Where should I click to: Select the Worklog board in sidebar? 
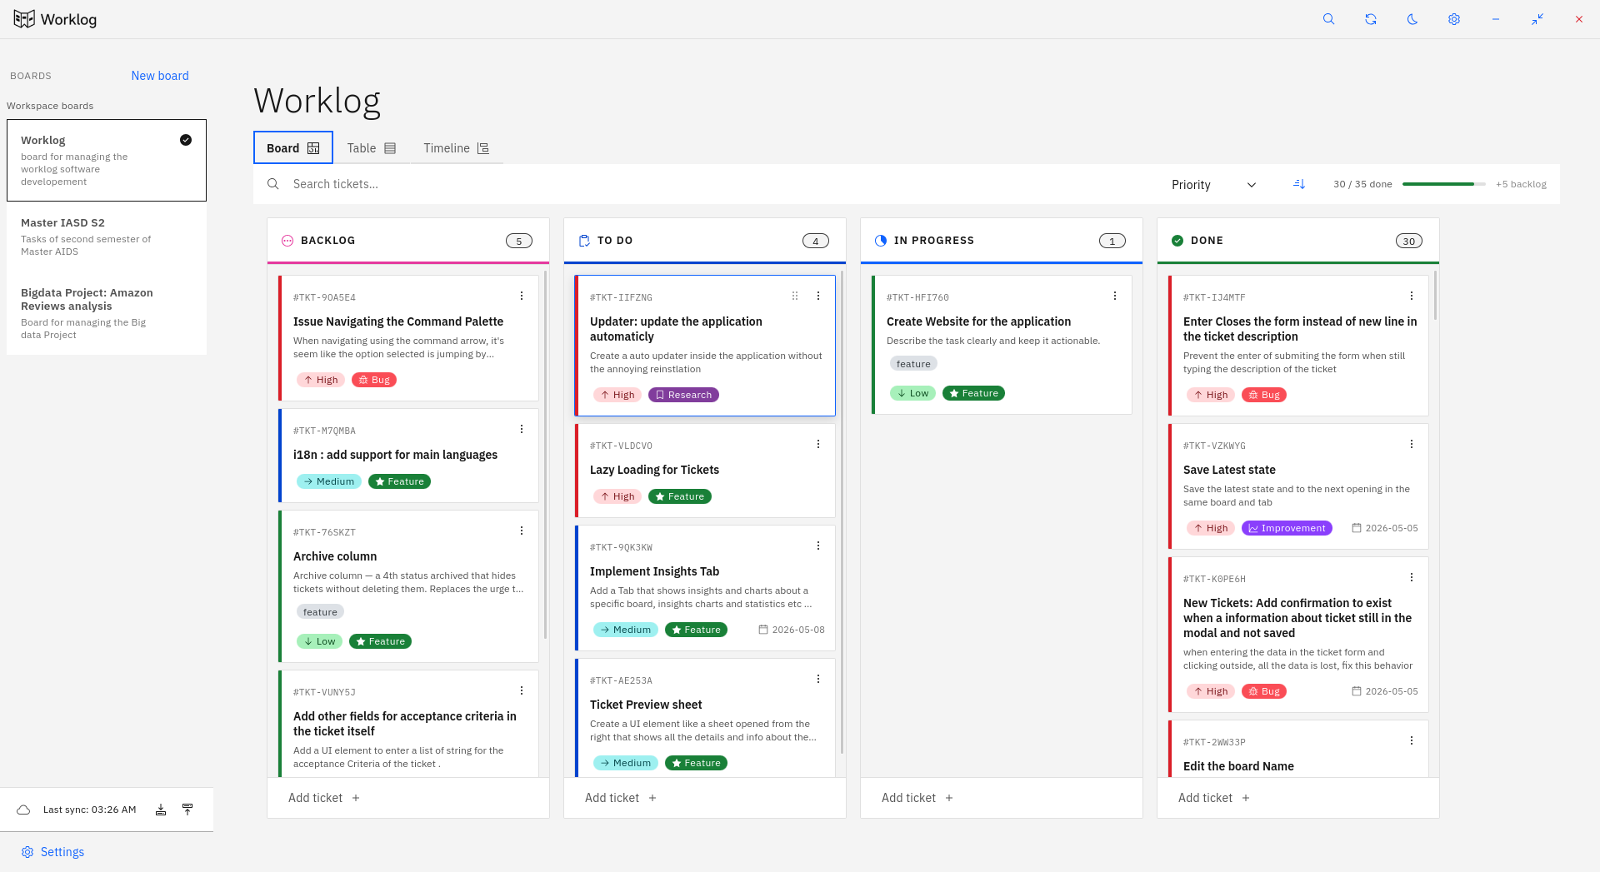(x=107, y=160)
